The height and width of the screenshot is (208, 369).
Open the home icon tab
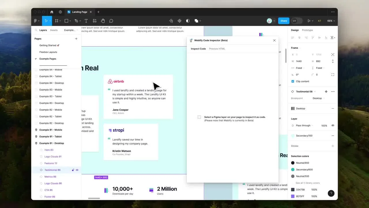52,12
